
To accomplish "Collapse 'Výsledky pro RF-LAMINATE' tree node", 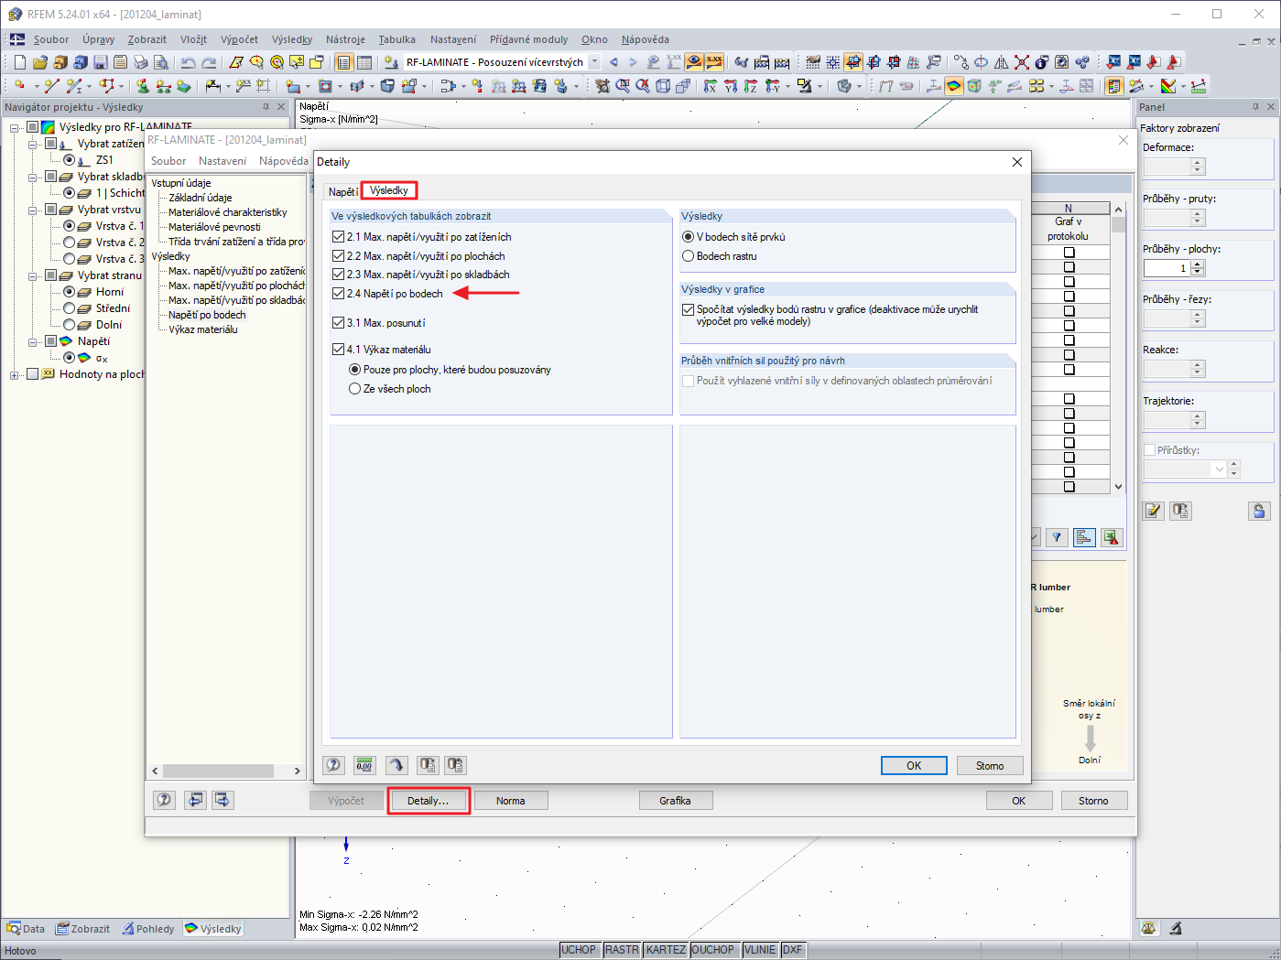I will click(x=16, y=127).
